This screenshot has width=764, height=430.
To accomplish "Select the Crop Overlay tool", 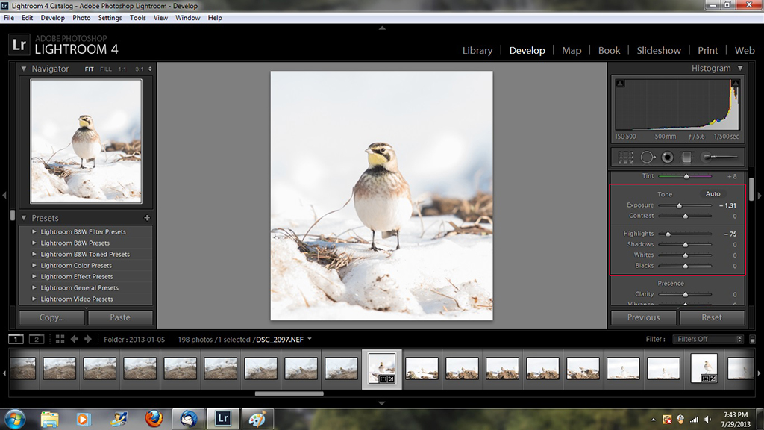I will point(624,157).
